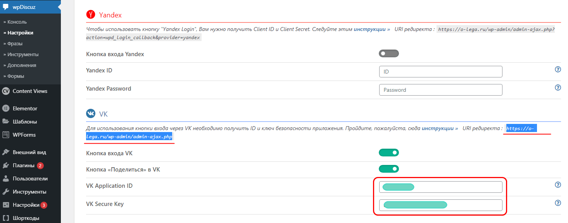
Task: Open Настройки with the 3 badge
Action: (x=30, y=205)
